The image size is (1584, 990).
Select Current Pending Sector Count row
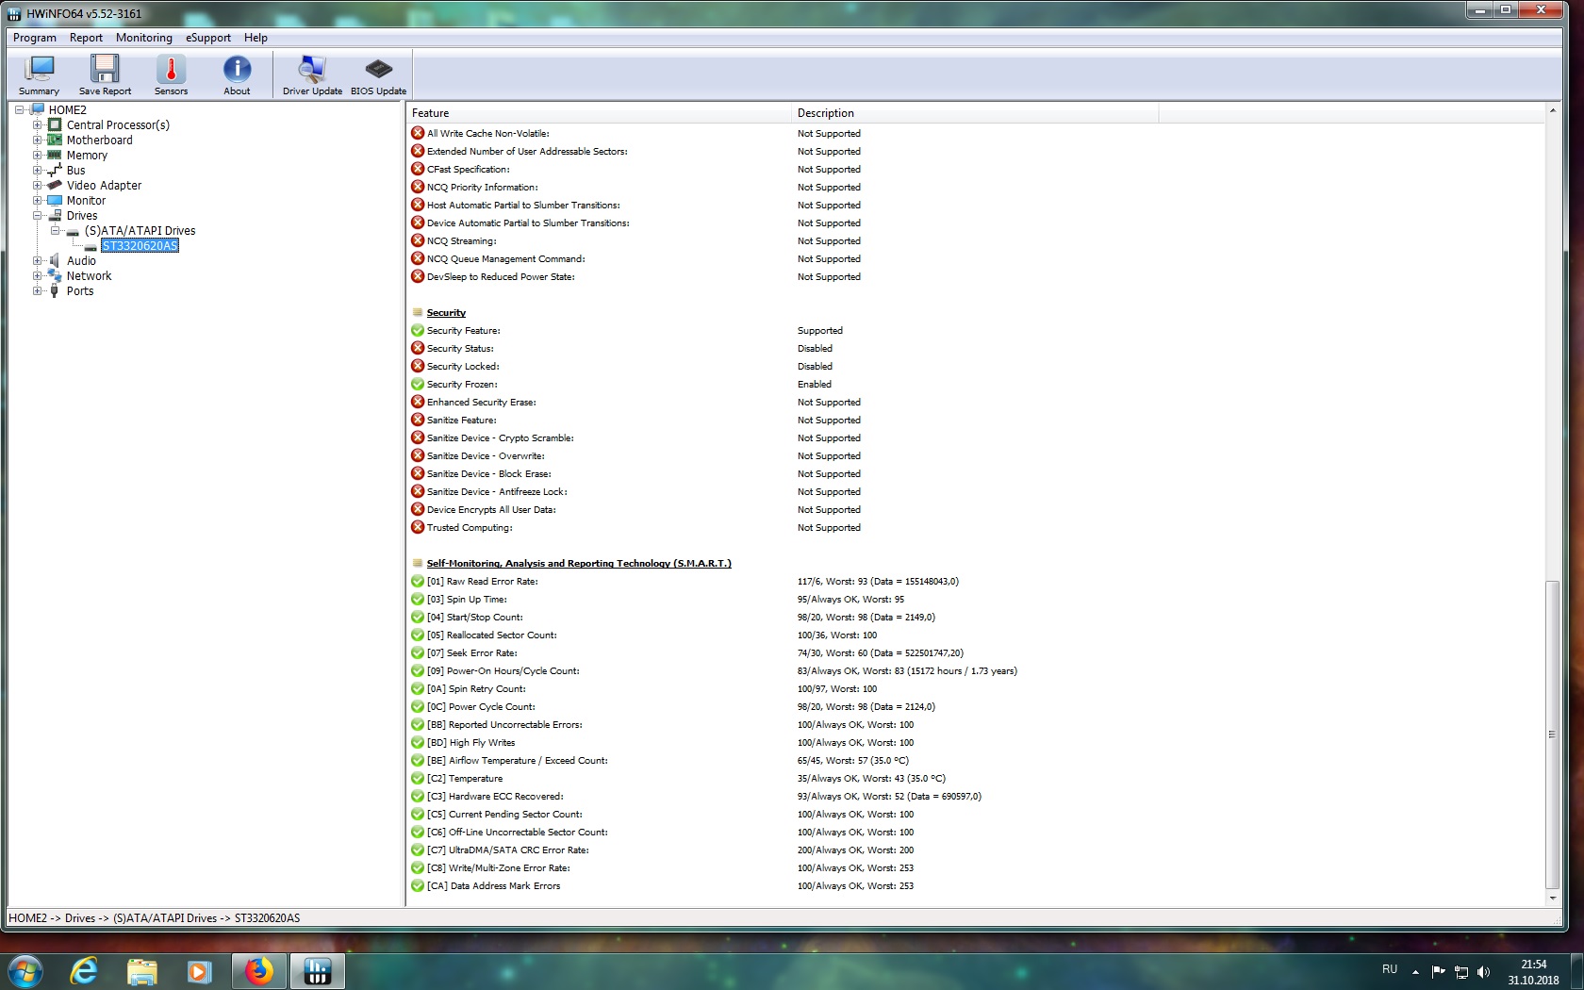tap(975, 814)
